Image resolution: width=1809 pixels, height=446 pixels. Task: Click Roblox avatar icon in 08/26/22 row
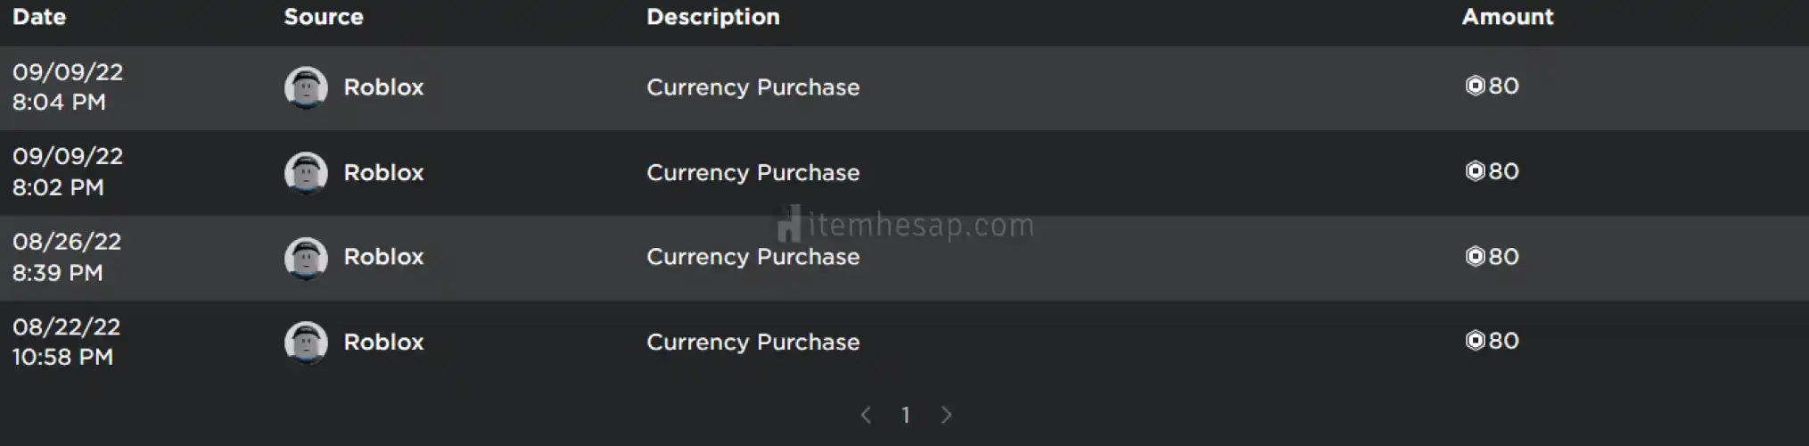click(x=306, y=258)
